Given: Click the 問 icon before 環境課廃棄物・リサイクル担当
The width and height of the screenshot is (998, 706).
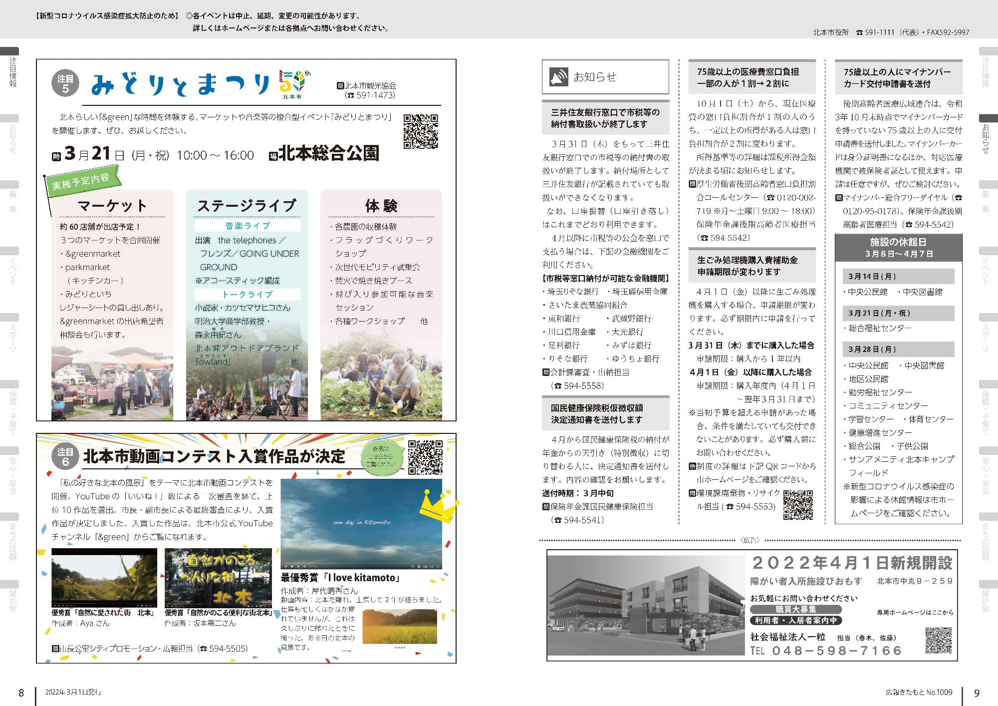Looking at the screenshot, I should (692, 493).
